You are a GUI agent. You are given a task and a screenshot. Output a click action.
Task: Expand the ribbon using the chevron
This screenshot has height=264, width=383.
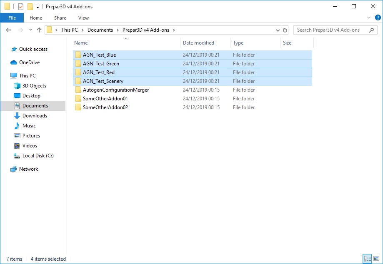click(x=368, y=18)
